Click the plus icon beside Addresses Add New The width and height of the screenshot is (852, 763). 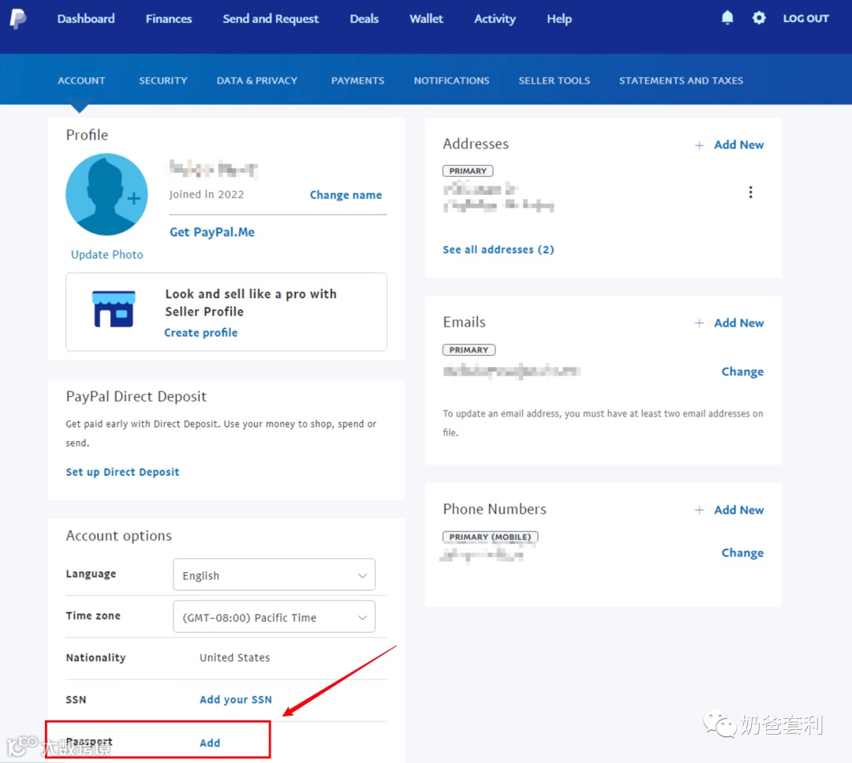click(x=699, y=145)
